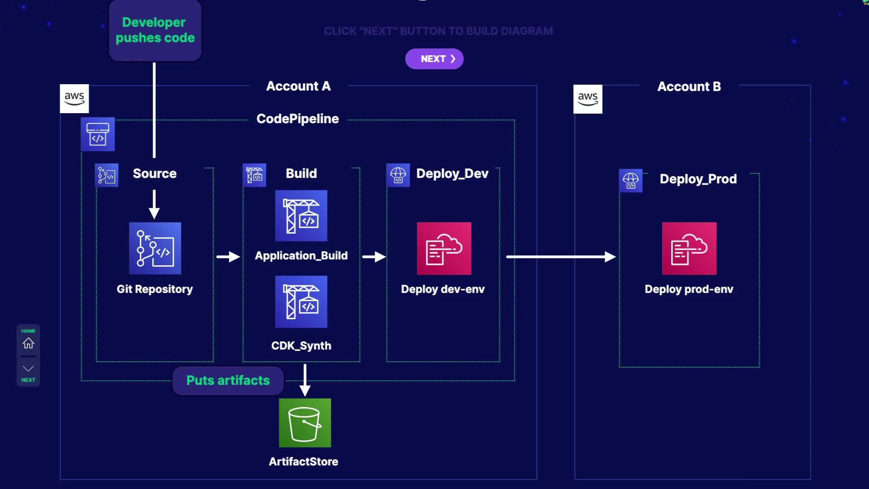
Task: Click the HOME house icon
Action: pyautogui.click(x=28, y=343)
